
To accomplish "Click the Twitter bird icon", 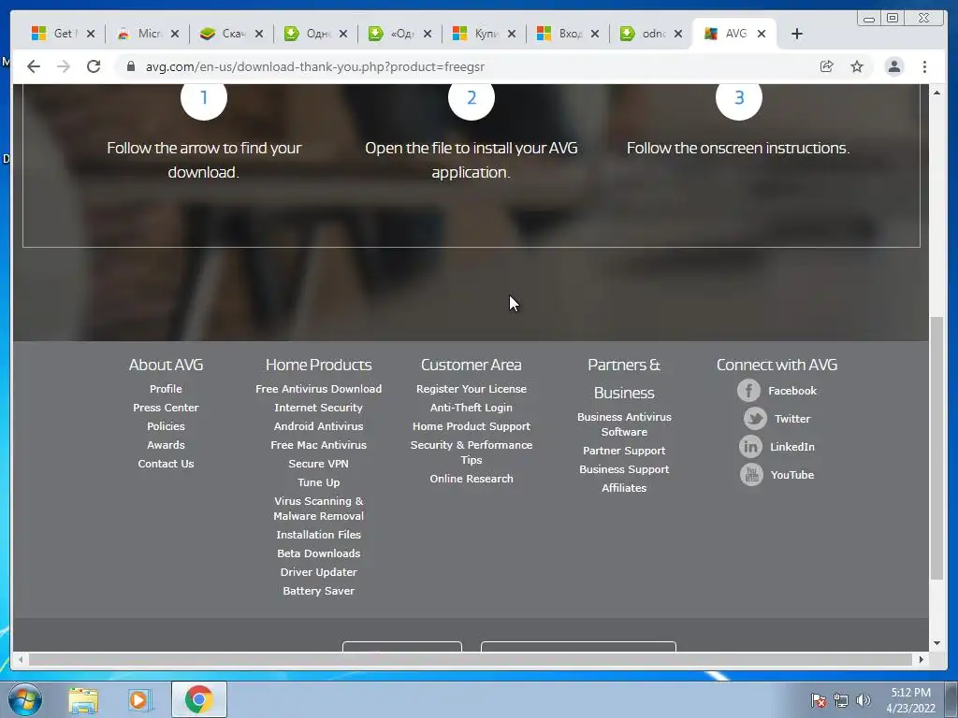I will (x=755, y=418).
